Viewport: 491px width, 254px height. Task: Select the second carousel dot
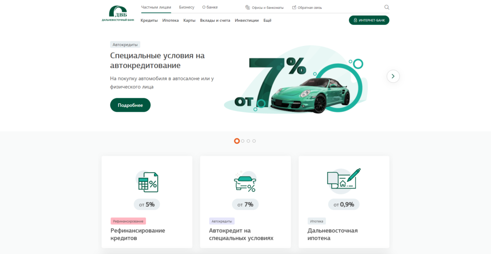tap(243, 141)
